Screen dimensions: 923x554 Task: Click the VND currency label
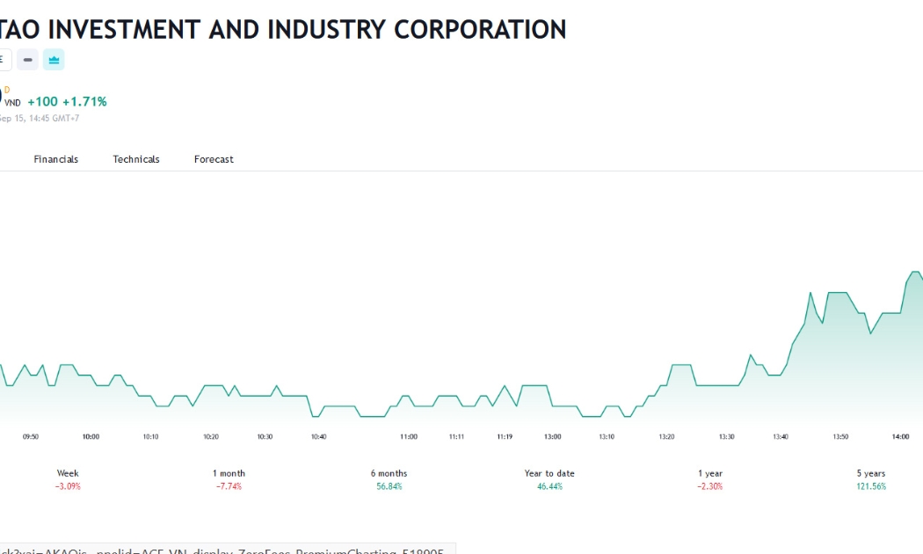[x=12, y=103]
